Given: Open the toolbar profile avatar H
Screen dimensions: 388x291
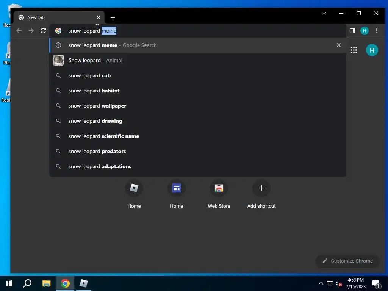Looking at the screenshot, I should [x=364, y=31].
